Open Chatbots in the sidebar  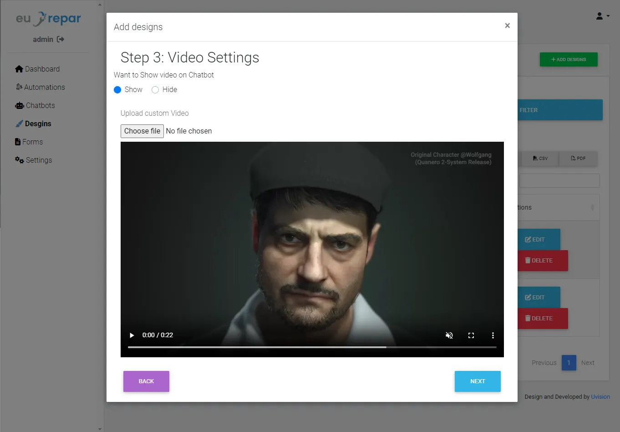35,105
